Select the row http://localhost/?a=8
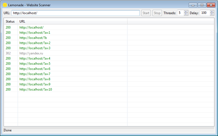Image resolution: width=218 pixels, height=136 pixels. 109,79
